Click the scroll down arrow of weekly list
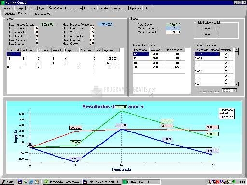This screenshot has height=185, width=247. (237, 84)
